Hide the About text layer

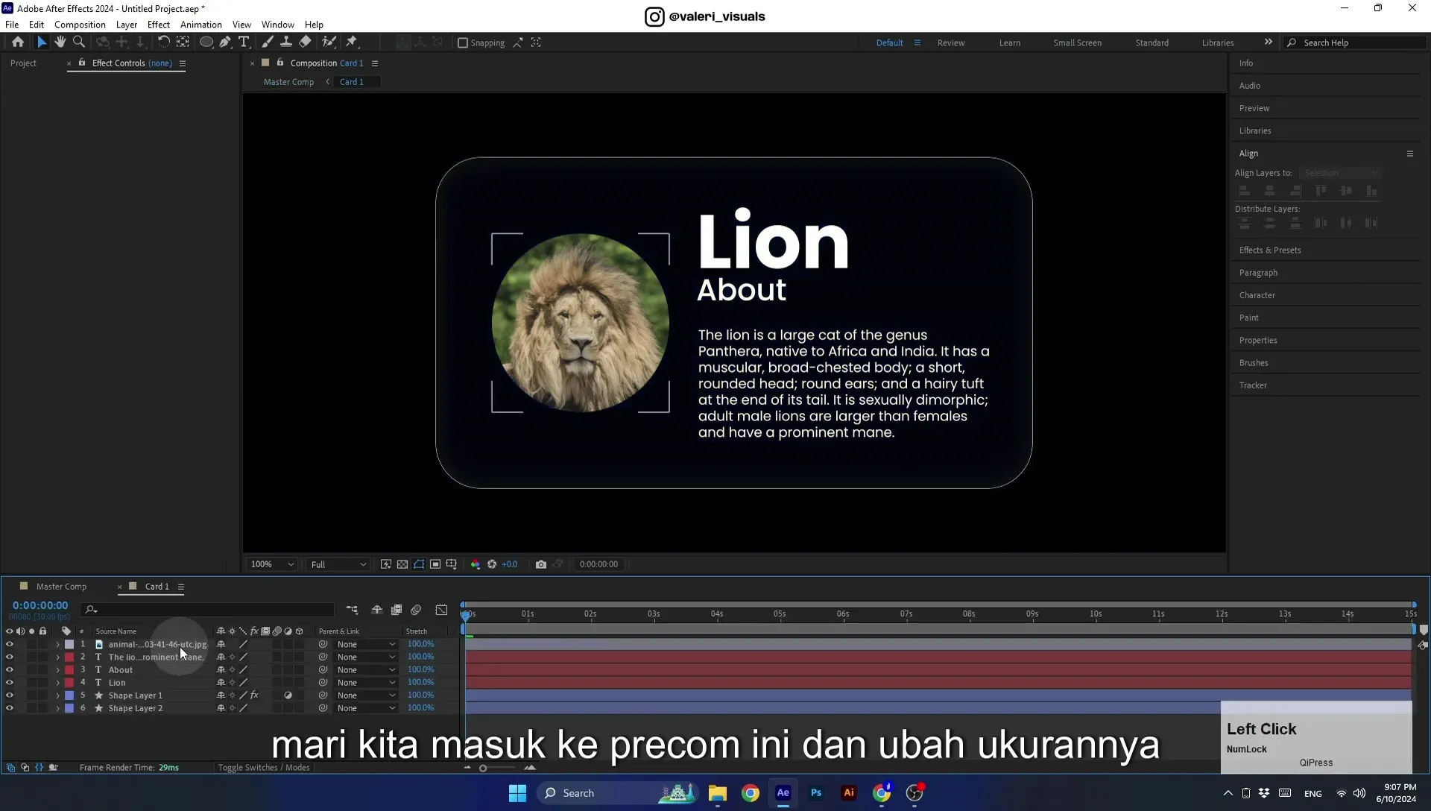tap(10, 670)
